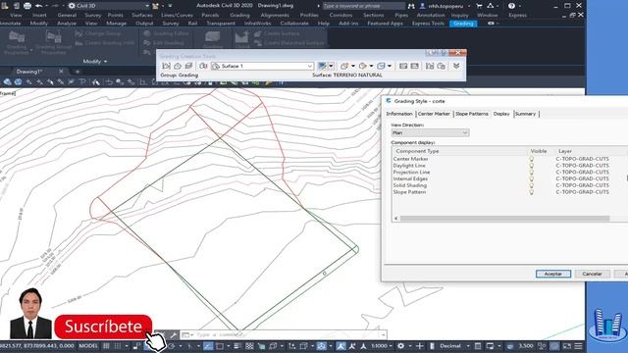Switch to the Center Marker tab
Image resolution: width=628 pixels, height=353 pixels.
[x=434, y=114]
